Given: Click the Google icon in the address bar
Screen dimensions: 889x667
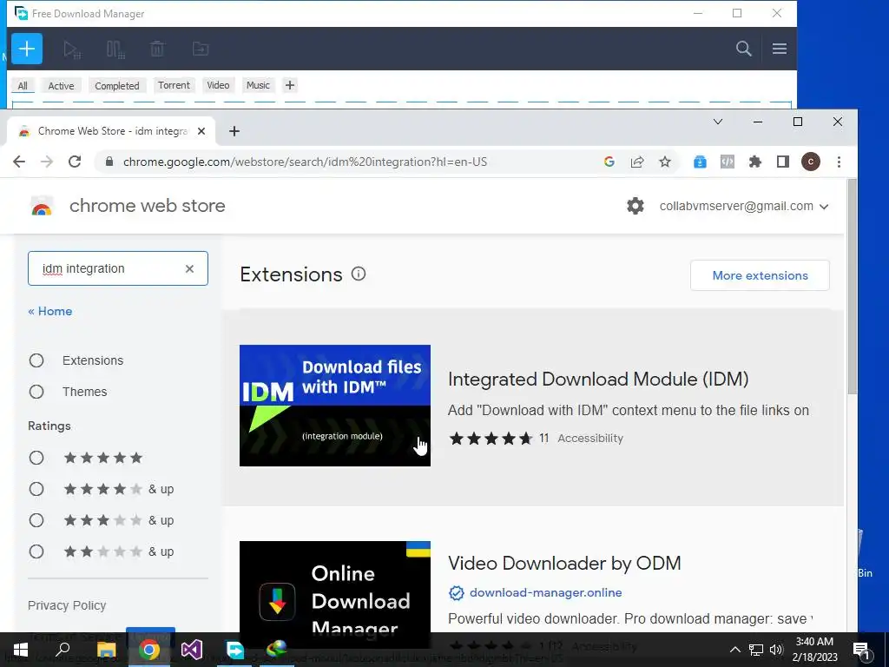Looking at the screenshot, I should (609, 162).
